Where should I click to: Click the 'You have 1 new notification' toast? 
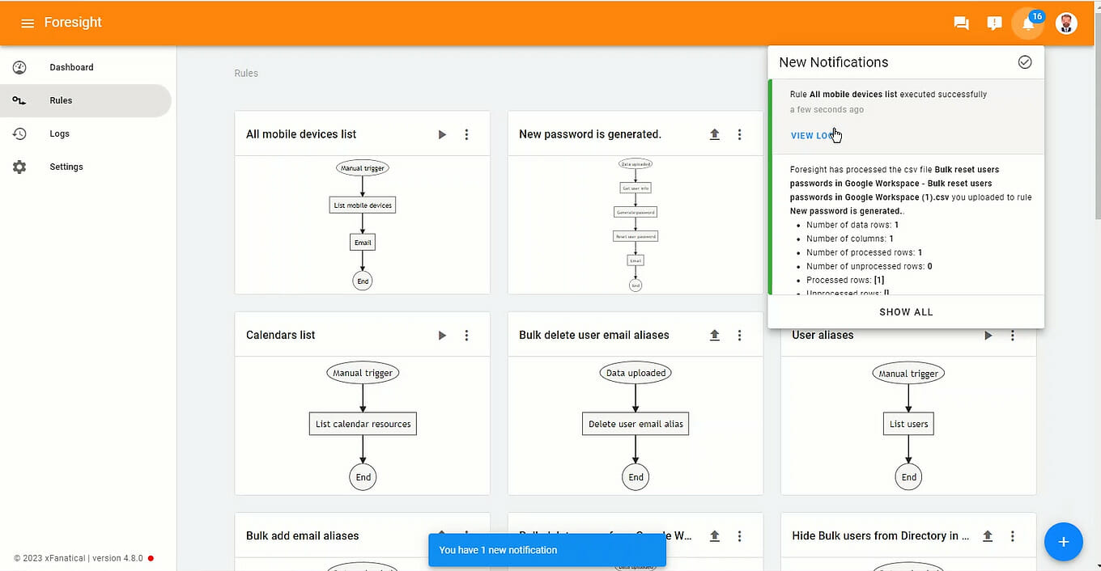pos(547,550)
